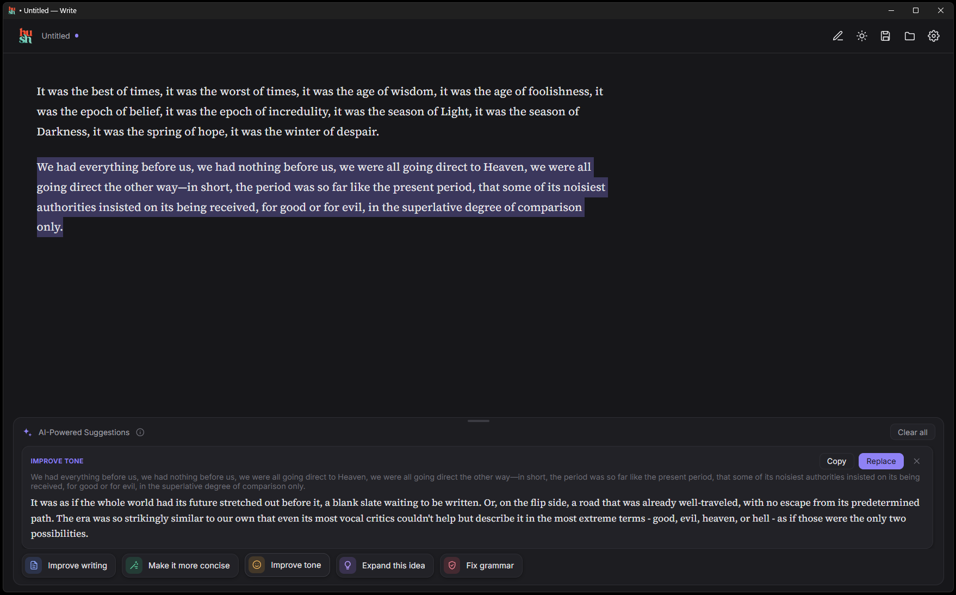This screenshot has height=595, width=956.
Task: Click the suggested rewrite 'It was as if the whole world'
Action: (475, 518)
